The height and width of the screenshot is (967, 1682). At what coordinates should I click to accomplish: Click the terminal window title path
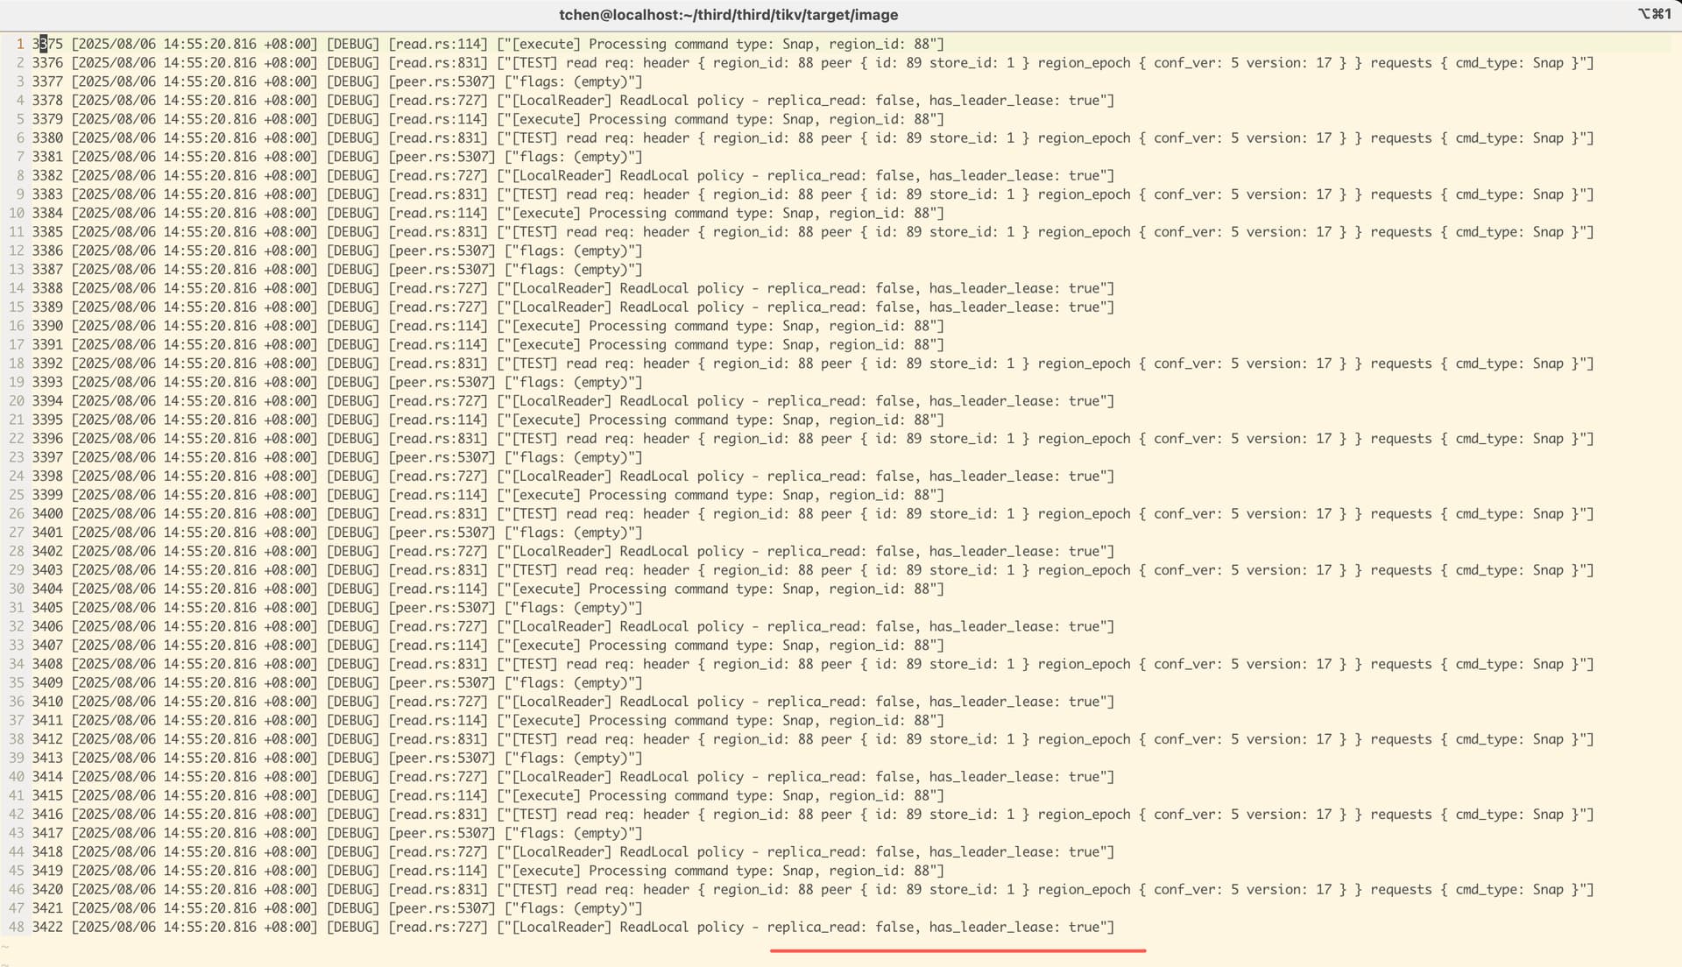(x=728, y=15)
